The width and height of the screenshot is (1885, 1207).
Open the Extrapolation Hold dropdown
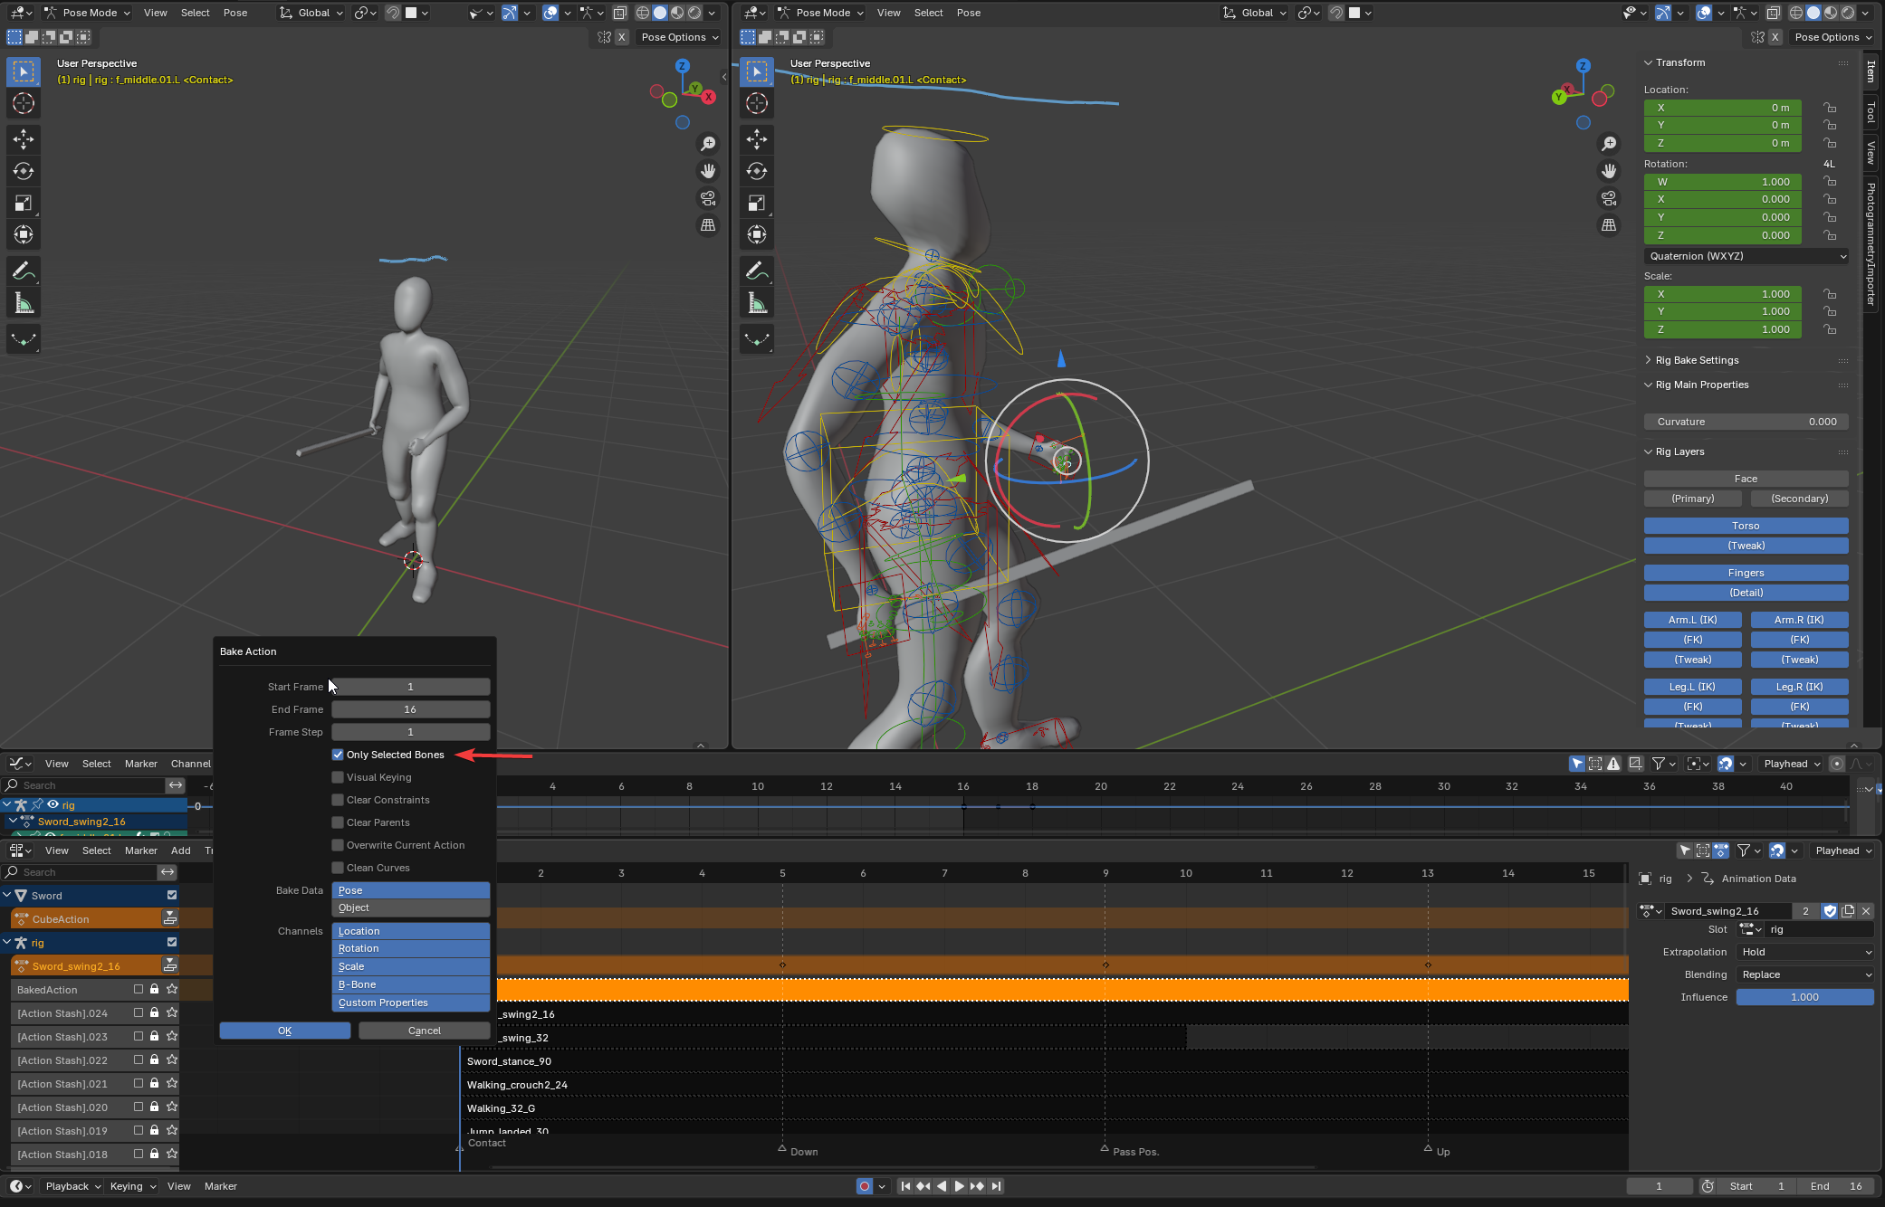[1805, 952]
